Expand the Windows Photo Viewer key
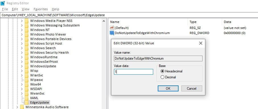Viewport: 258px width, 109px height. (22, 34)
